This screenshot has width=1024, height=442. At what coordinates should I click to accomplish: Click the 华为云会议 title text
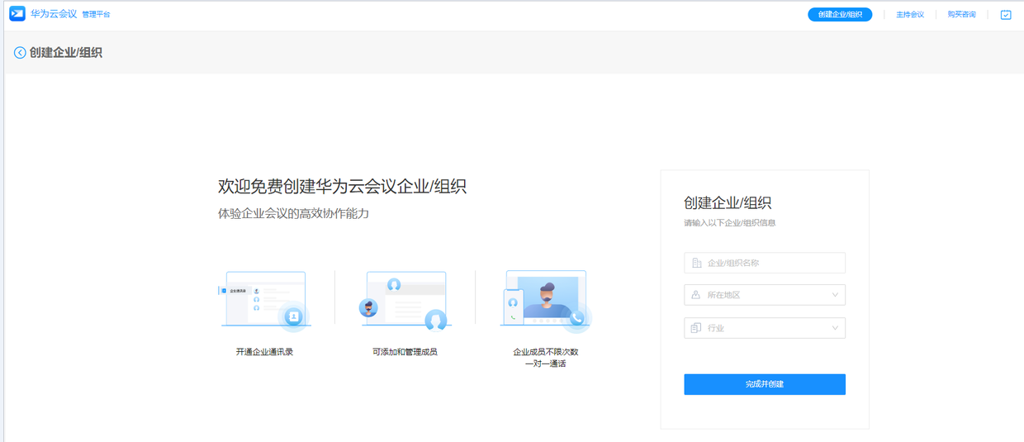(54, 14)
